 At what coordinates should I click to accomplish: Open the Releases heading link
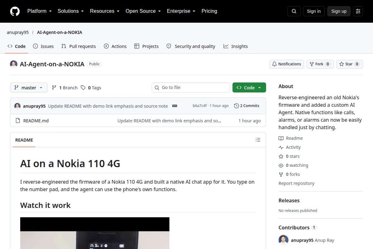[289, 200]
